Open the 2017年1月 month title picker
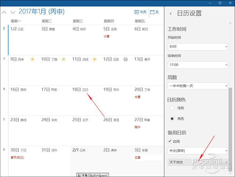Screen dimensions: 235x177 42,12
